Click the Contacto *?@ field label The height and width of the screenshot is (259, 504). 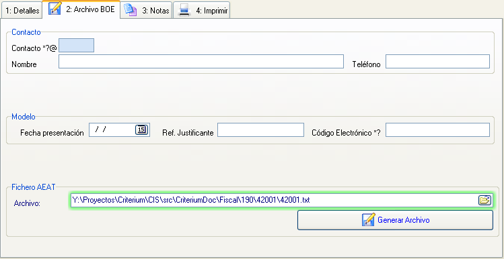pyautogui.click(x=34, y=48)
